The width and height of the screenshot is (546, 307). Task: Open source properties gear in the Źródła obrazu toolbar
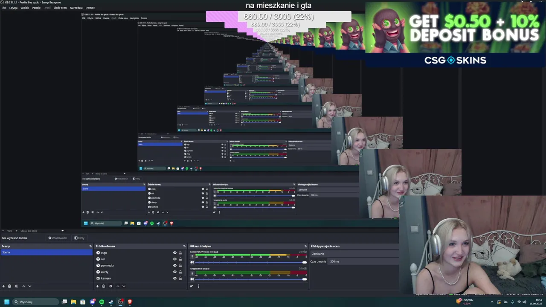coord(110,286)
